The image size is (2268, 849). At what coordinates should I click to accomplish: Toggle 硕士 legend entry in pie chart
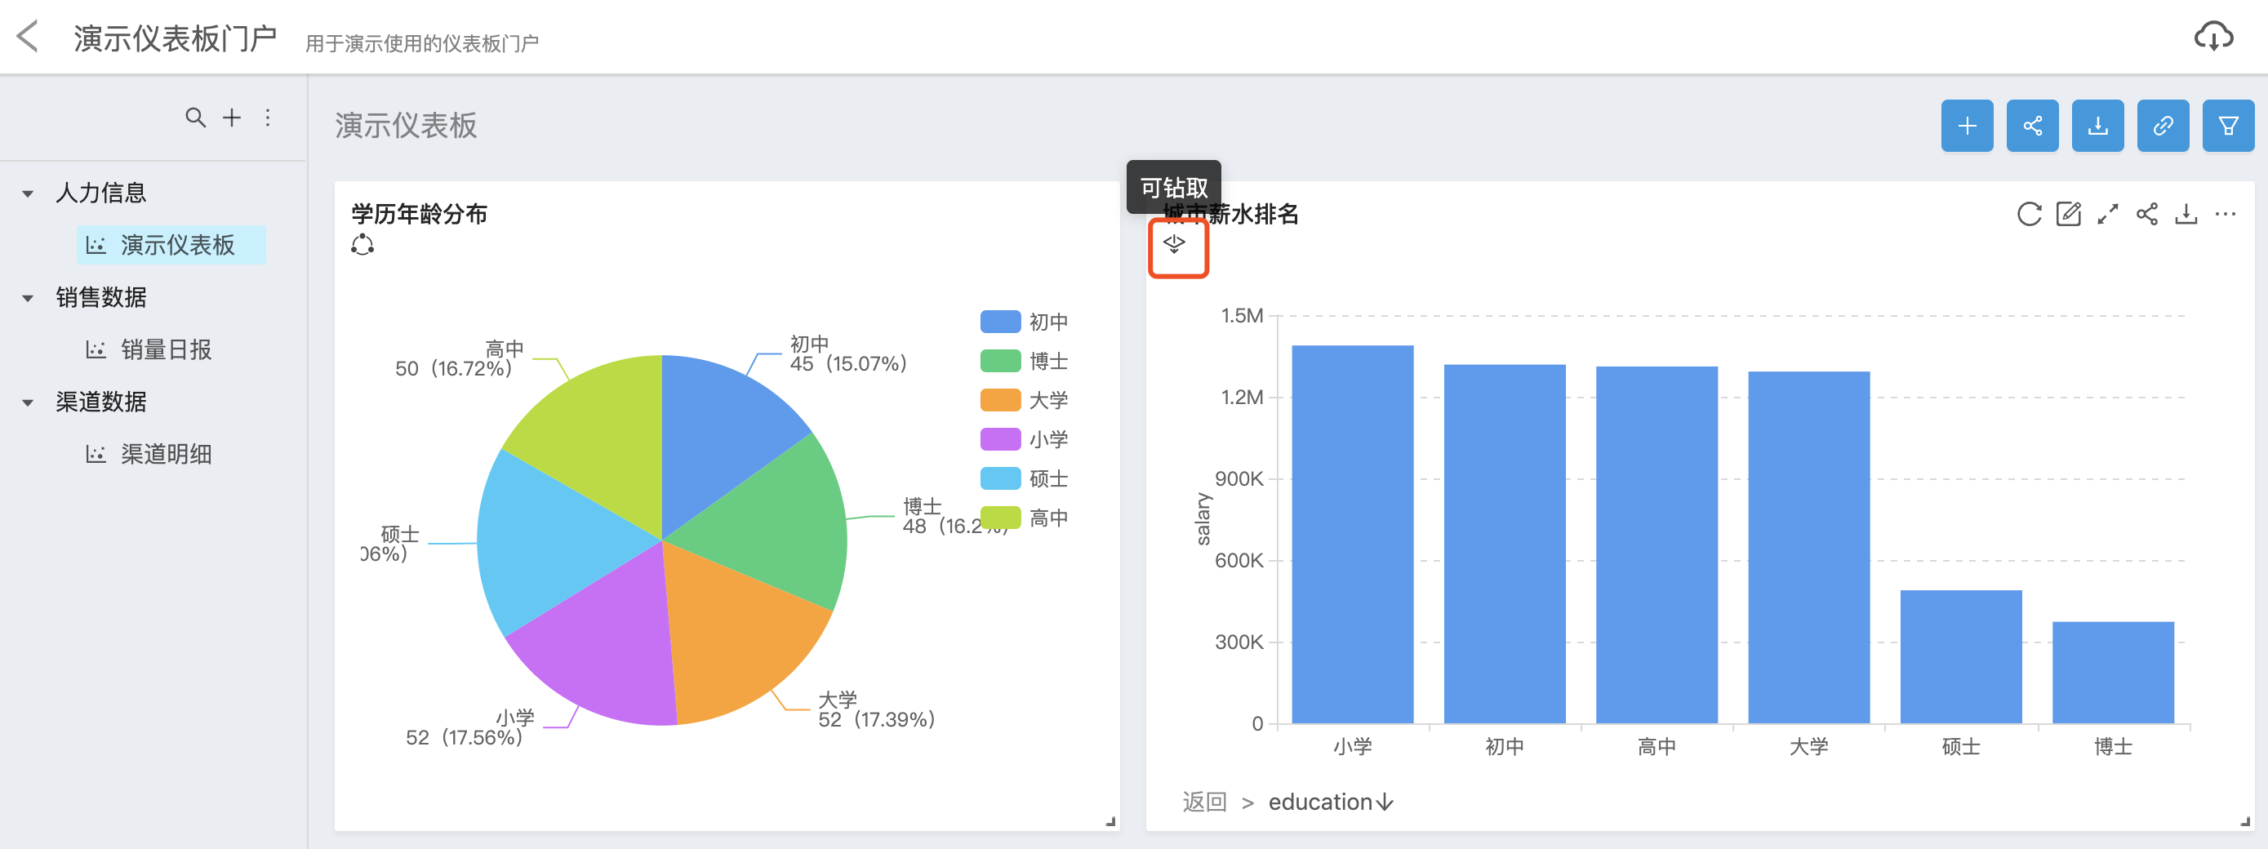tap(1023, 479)
